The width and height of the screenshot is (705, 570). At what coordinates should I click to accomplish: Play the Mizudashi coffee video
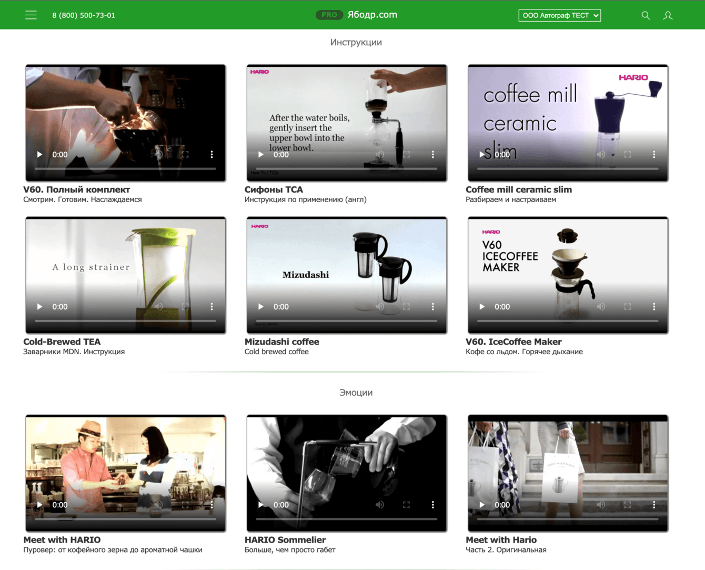(x=260, y=307)
